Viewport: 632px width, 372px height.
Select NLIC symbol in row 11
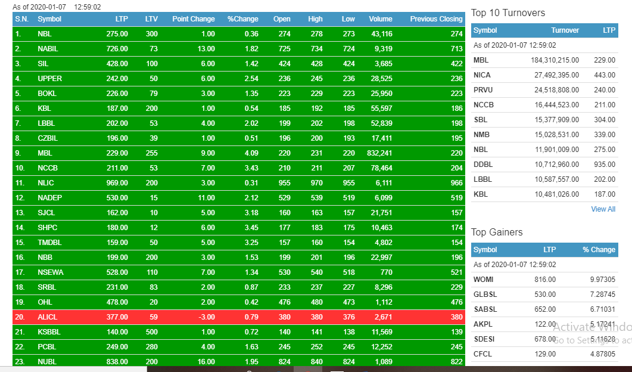(x=45, y=183)
